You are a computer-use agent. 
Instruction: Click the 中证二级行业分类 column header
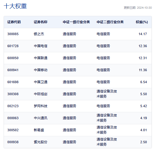pos(110,22)
